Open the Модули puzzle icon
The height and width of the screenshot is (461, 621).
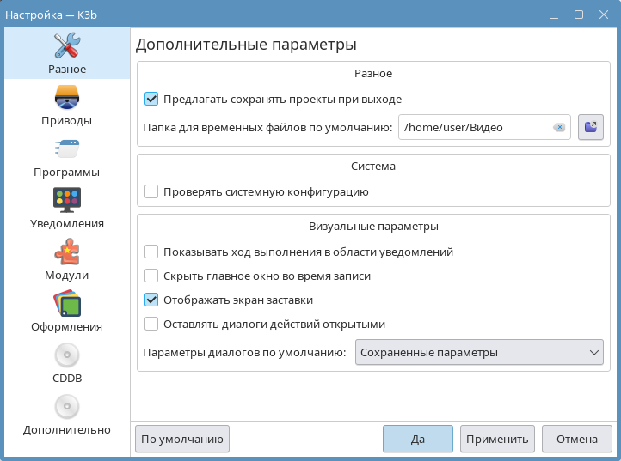(66, 252)
